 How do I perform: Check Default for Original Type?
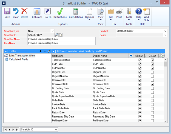(x=152, y=72)
